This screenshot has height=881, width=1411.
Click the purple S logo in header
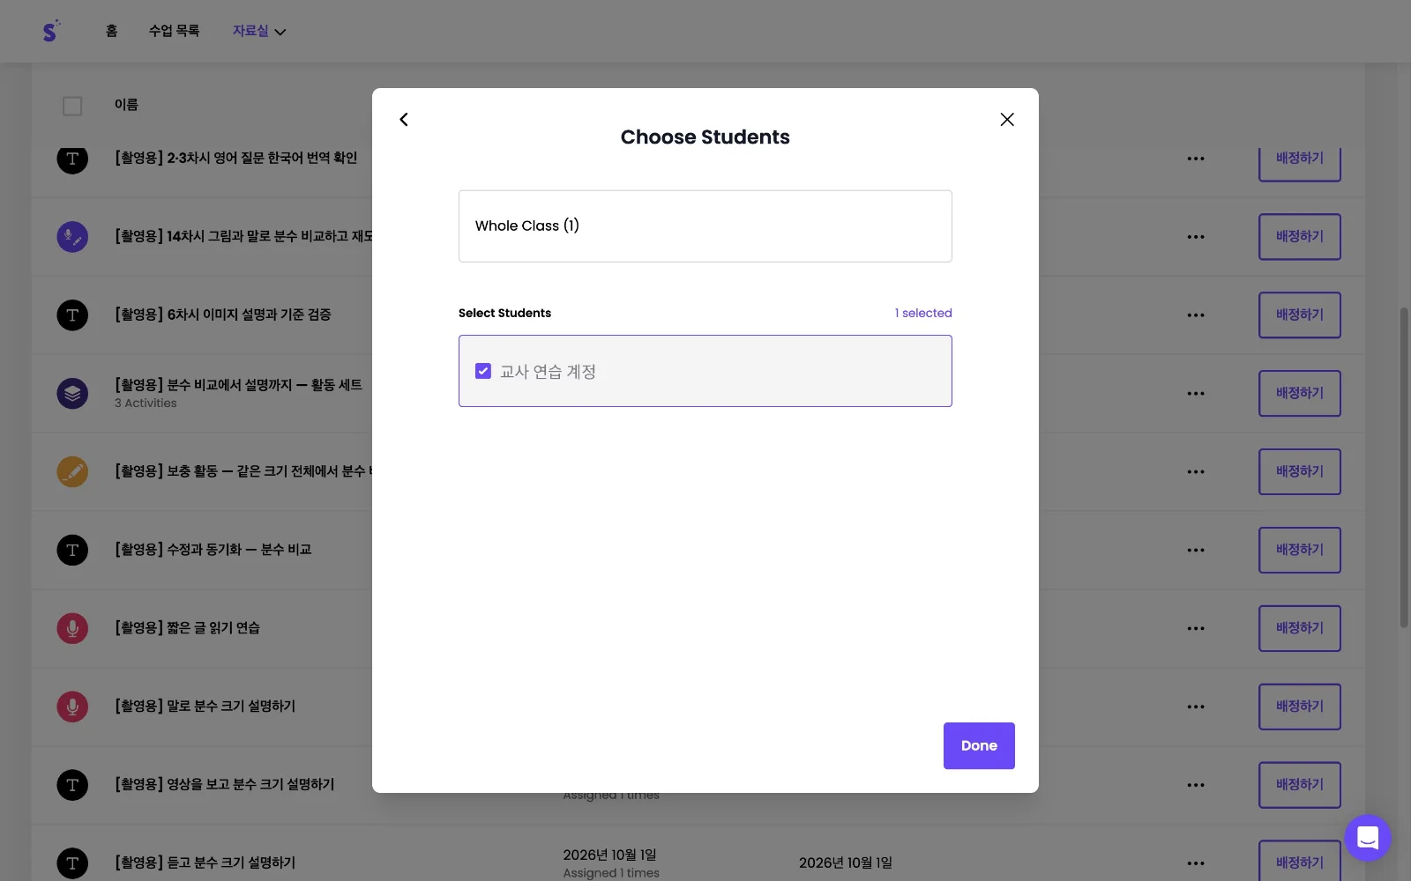click(51, 31)
